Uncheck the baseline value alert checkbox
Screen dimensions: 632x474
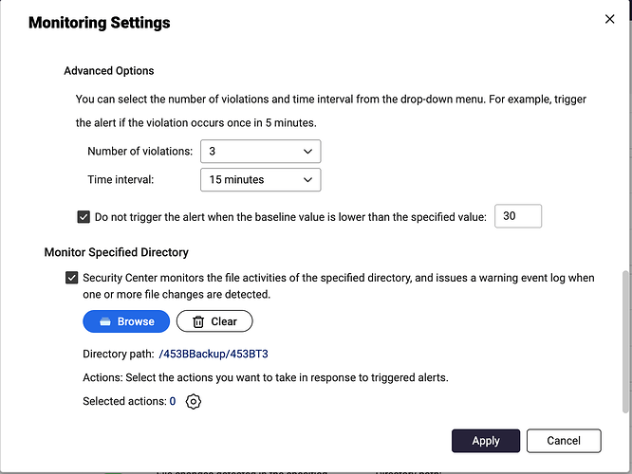[84, 217]
